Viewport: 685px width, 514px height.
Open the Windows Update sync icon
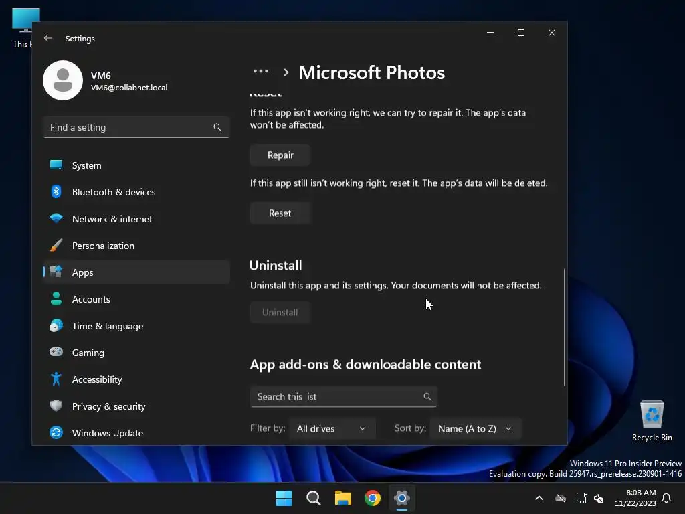coord(56,433)
